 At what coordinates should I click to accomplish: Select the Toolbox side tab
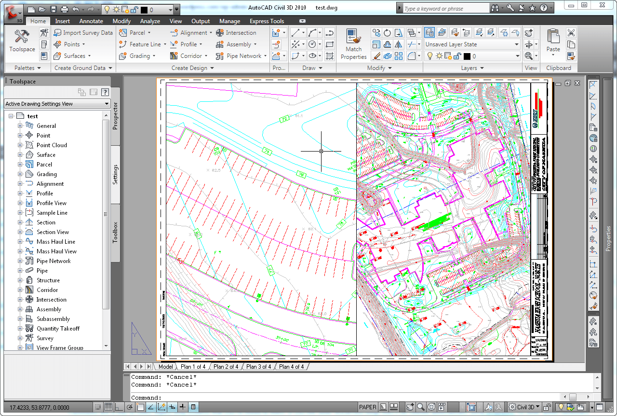(x=116, y=232)
